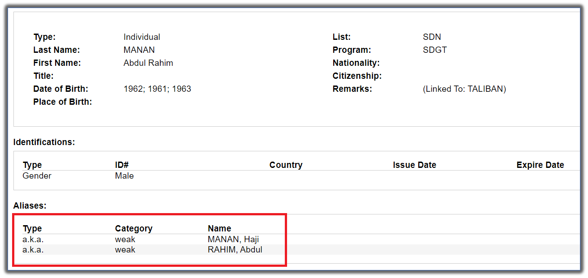The image size is (588, 278).
Task: Select the Male value in Identifications
Action: click(124, 176)
